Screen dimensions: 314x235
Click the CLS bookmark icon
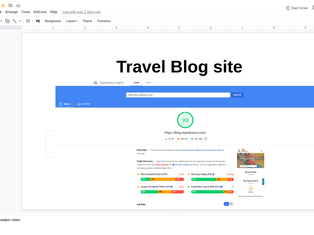coord(221,187)
